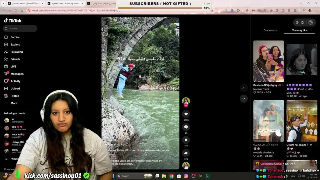
Task: Click the phone app icon at top right
Action: pyautogui.click(x=302, y=22)
